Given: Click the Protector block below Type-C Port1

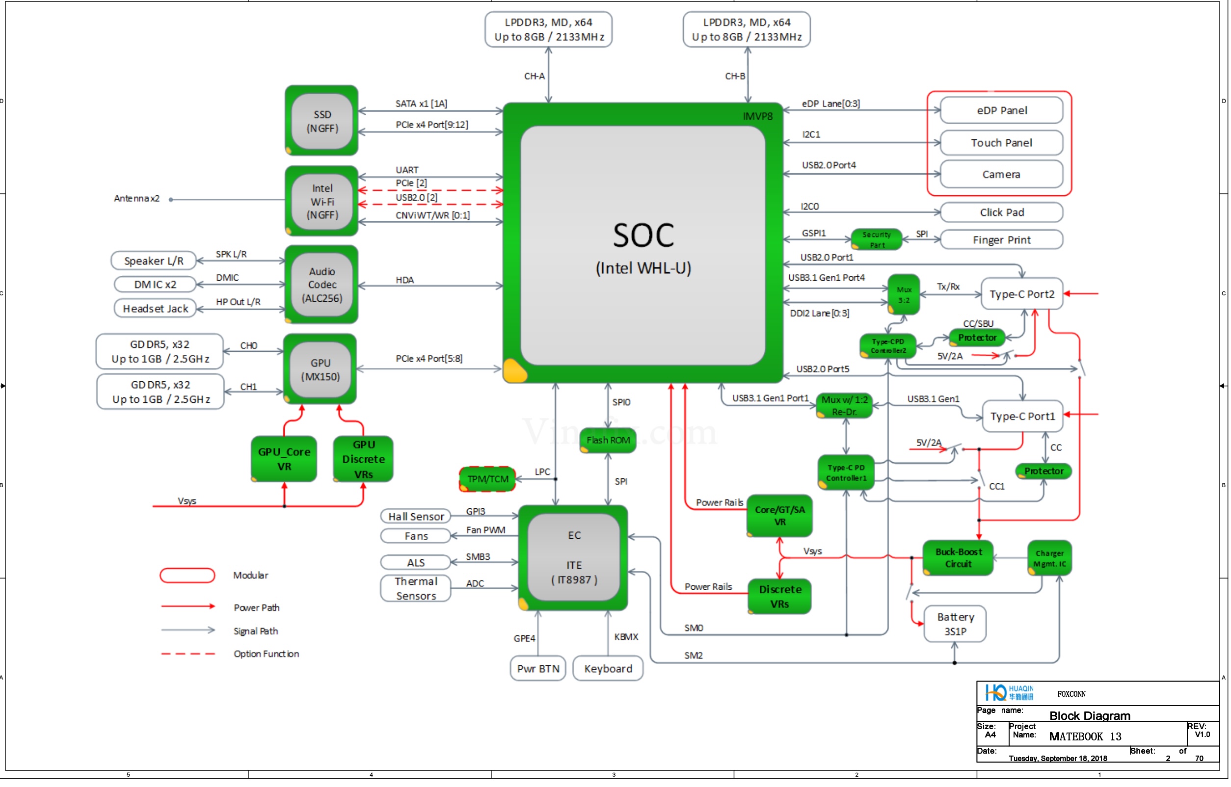Looking at the screenshot, I should pos(1044,471).
